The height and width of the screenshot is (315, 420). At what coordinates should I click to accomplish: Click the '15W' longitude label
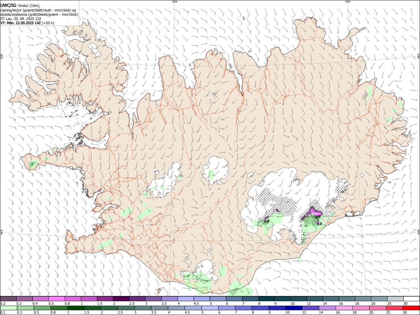[x=347, y=2]
